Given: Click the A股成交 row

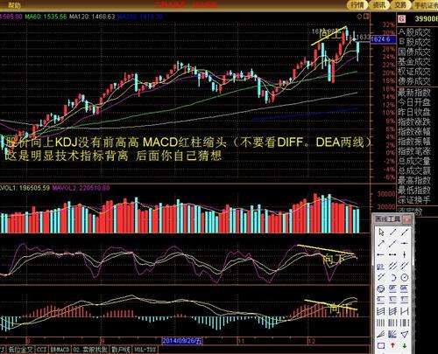Looking at the screenshot, I should point(414,32).
